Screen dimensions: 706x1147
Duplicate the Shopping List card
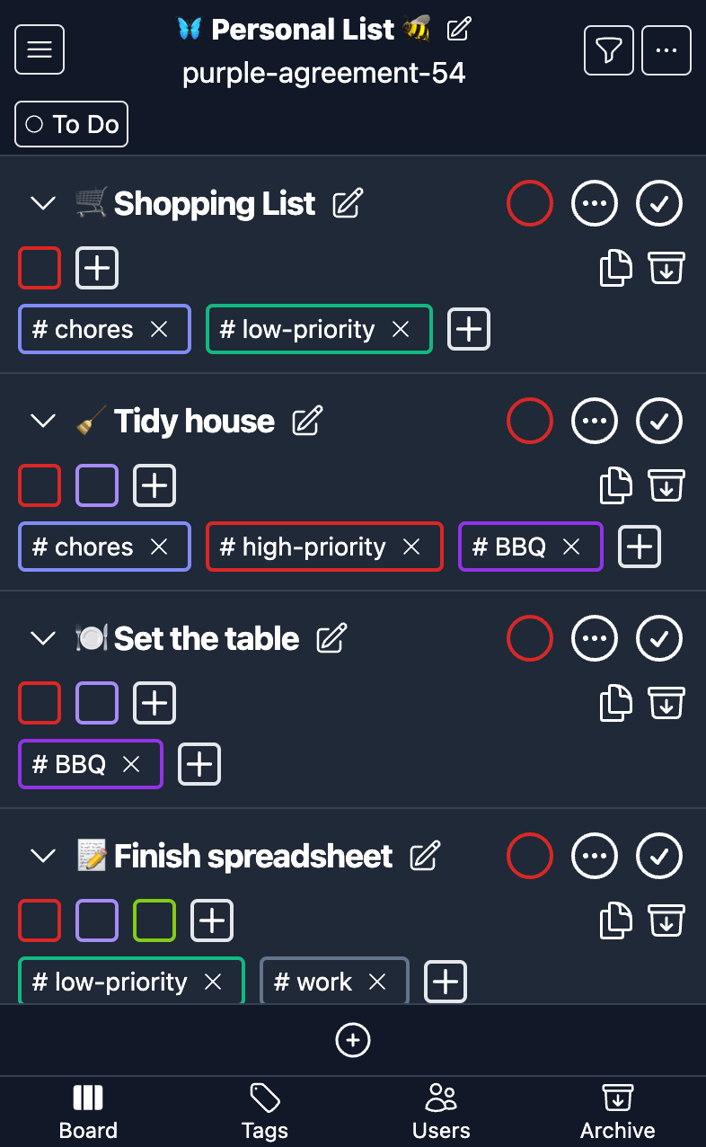click(615, 268)
